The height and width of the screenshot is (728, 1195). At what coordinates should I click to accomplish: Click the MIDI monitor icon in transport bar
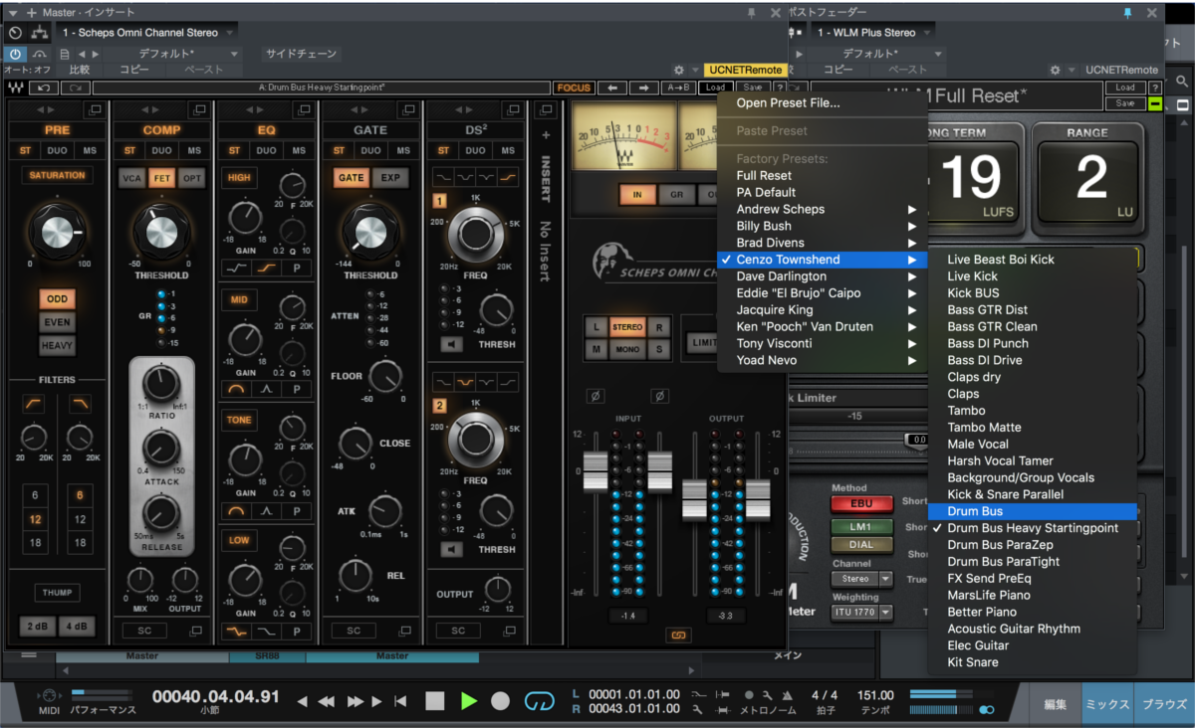[49, 695]
